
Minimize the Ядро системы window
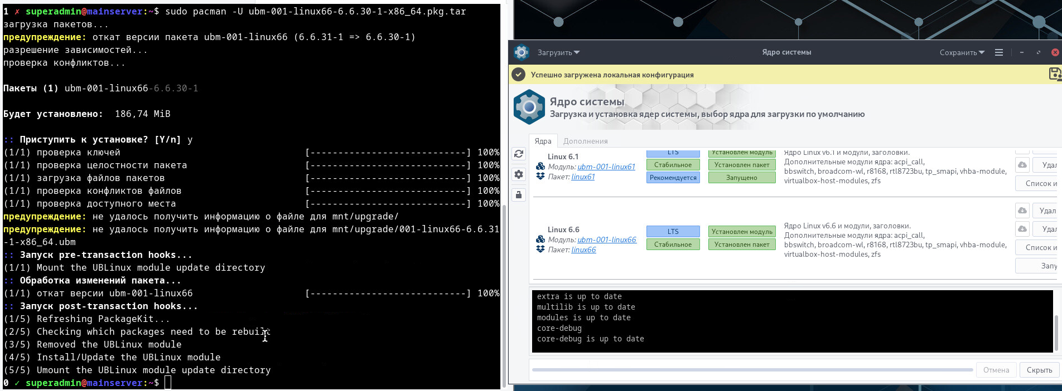[x=1022, y=52]
